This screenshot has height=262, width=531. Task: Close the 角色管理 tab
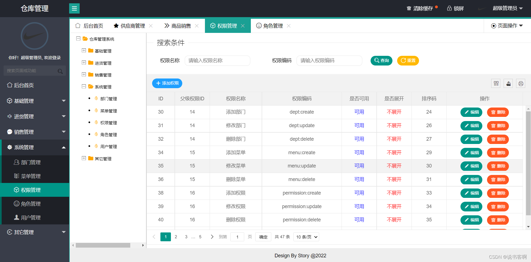click(288, 26)
